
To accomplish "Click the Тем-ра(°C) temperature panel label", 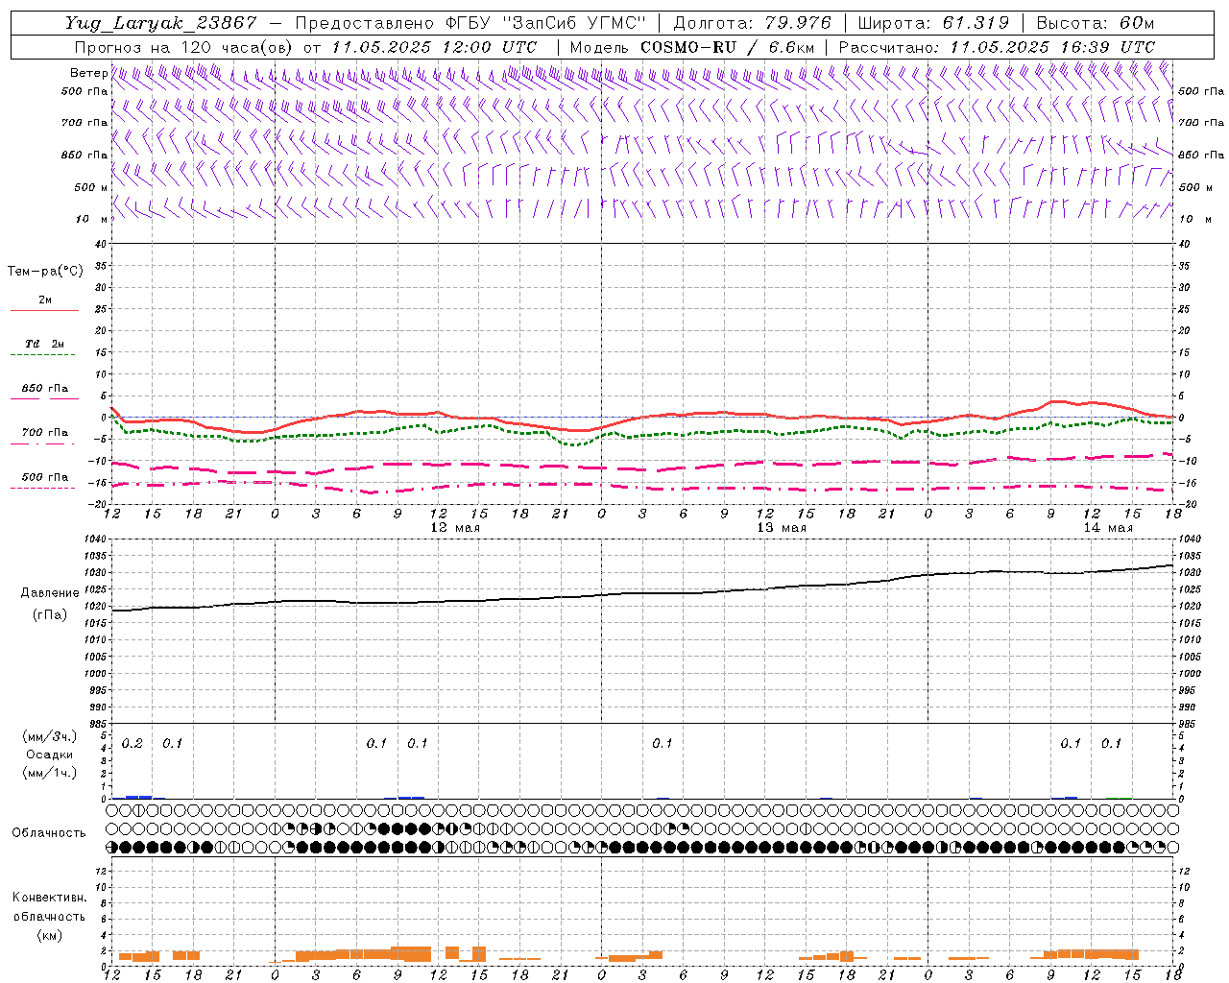I will 45,272.
